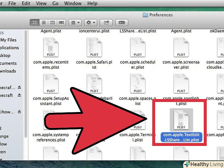This screenshot has width=224, height=168.
Task: Click the ioncenterui.plist filename at top
Action: [94, 31]
